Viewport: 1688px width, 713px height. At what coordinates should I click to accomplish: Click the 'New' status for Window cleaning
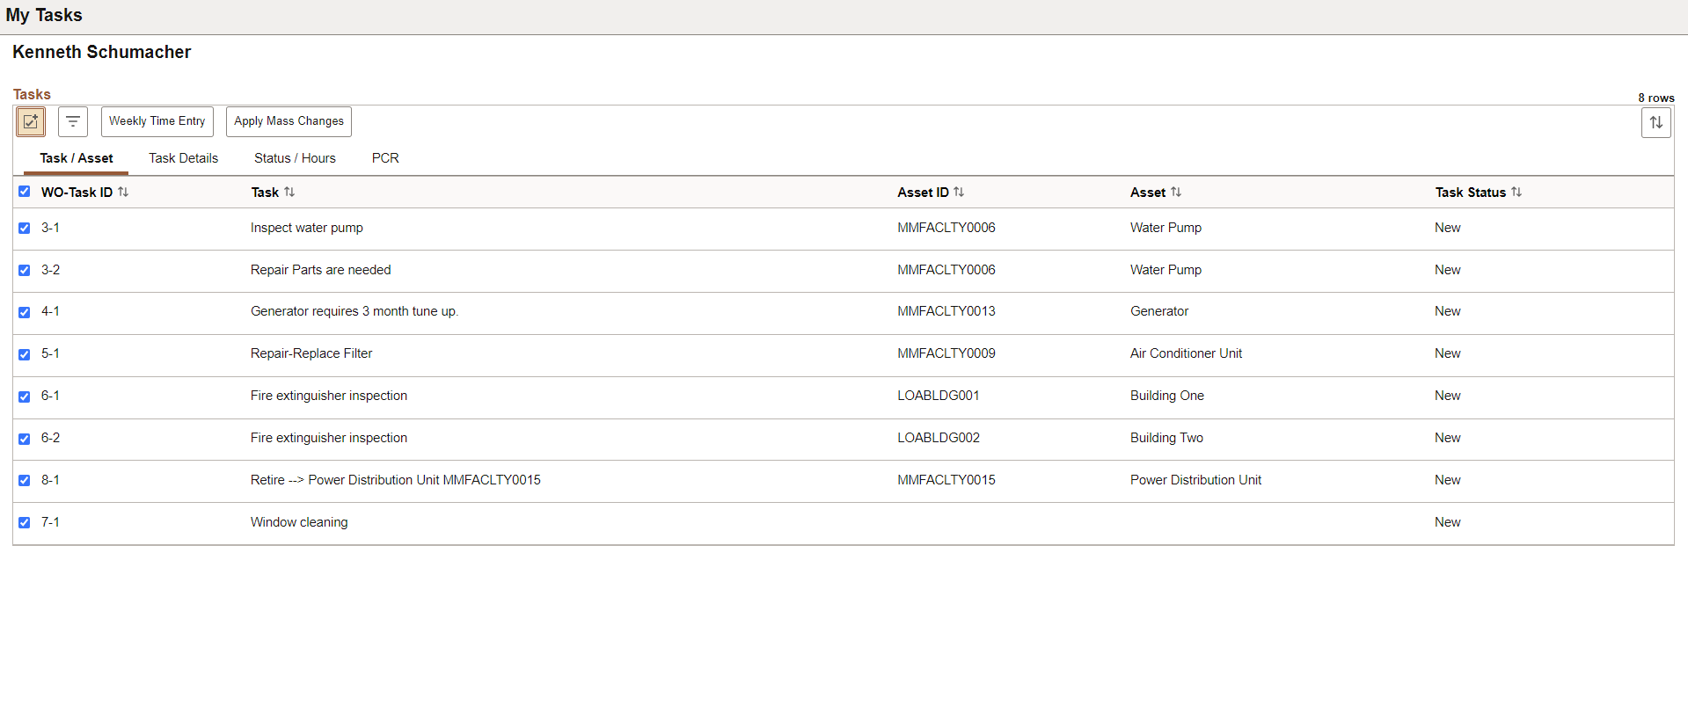(1448, 522)
